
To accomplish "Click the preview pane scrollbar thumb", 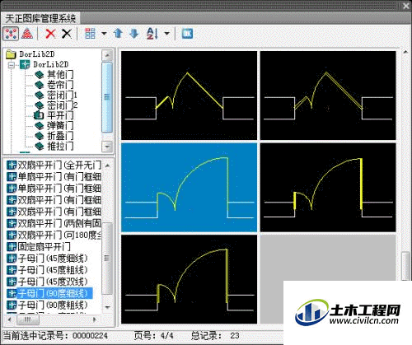I will (405, 266).
